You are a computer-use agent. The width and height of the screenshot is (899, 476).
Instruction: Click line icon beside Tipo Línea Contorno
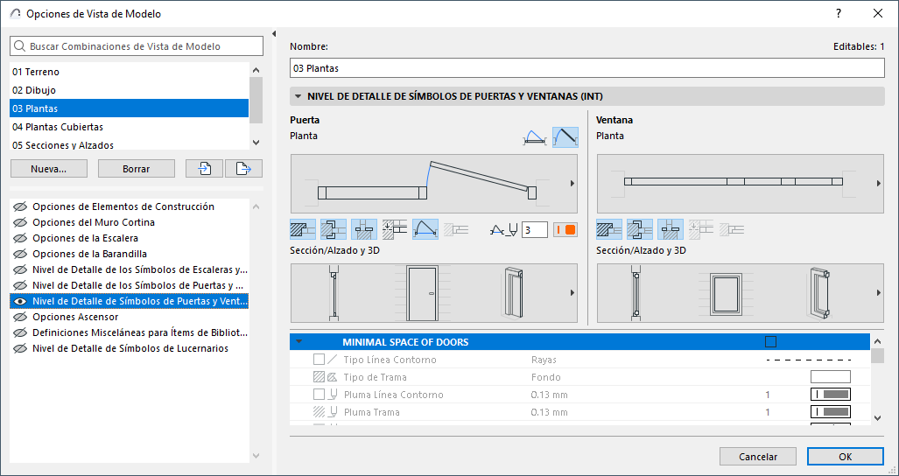[x=333, y=360]
